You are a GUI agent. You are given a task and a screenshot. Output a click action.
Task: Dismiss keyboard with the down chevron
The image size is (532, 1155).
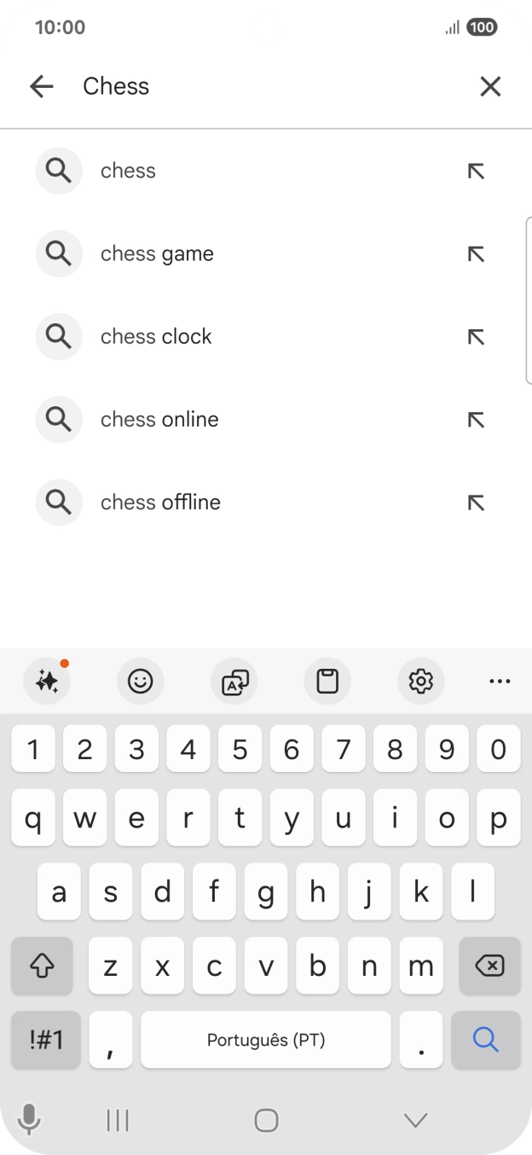414,1120
